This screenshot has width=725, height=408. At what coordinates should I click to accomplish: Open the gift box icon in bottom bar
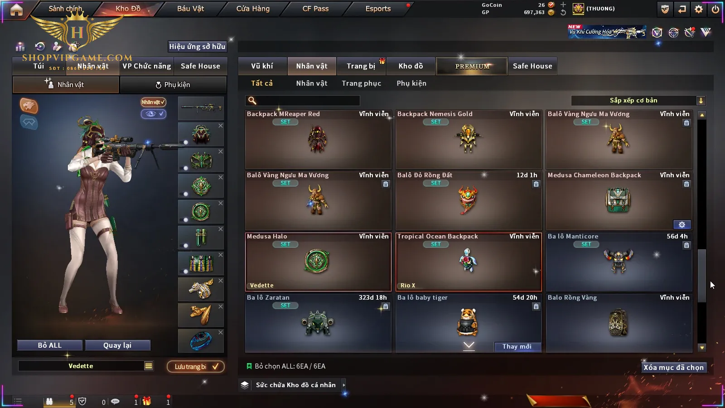[x=147, y=401]
